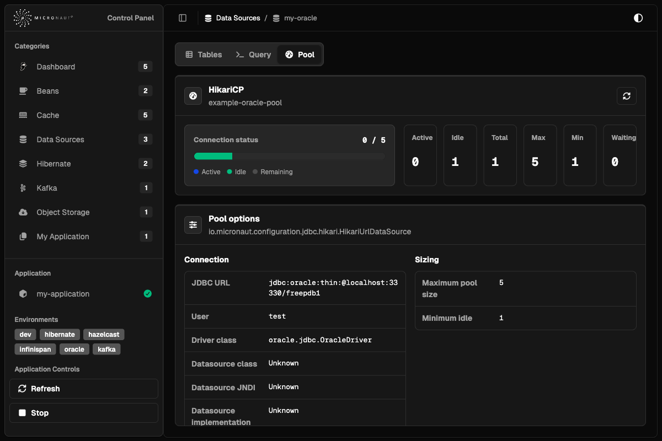Click Minimum idle row
This screenshot has width=662, height=441.
[x=526, y=318]
